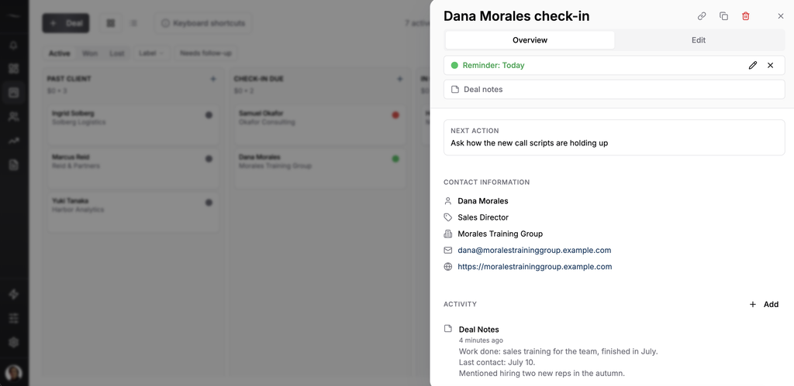Viewport: 794px width, 386px height.
Task: Click the Reminder: Today label
Action: click(493, 65)
